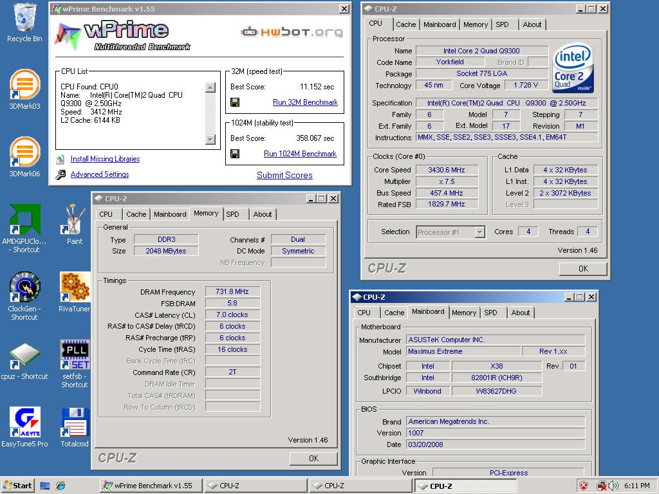Click the CPU List scroll down arrow
Screen dimensions: 659x494
pos(210,140)
